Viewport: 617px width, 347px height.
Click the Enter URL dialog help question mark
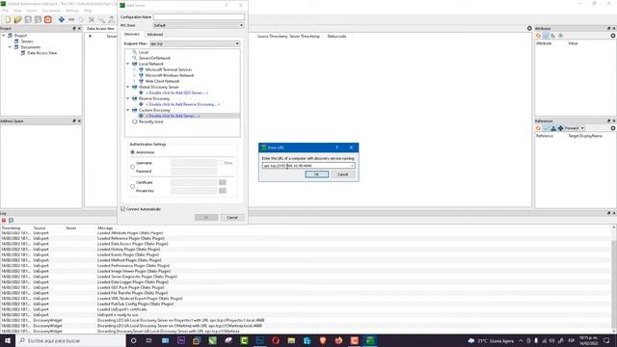(336, 147)
